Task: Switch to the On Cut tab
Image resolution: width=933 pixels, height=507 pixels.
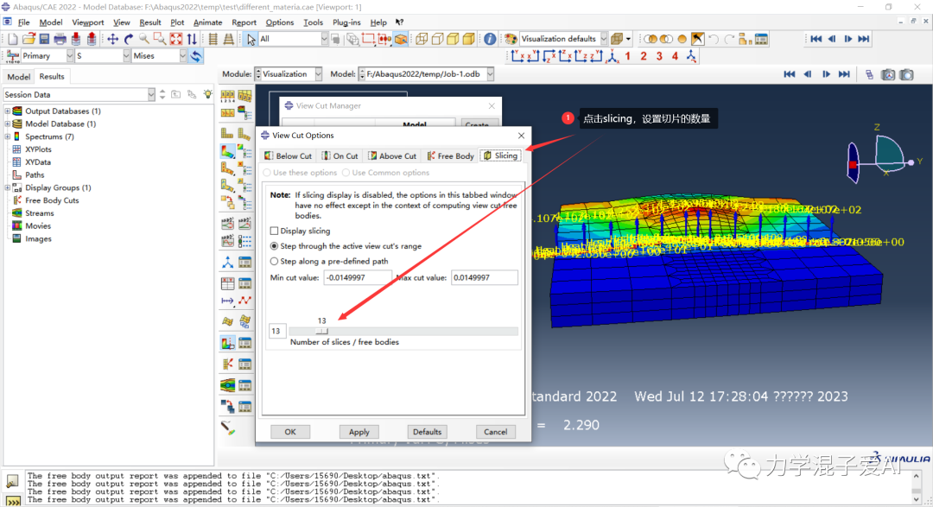Action: 340,156
